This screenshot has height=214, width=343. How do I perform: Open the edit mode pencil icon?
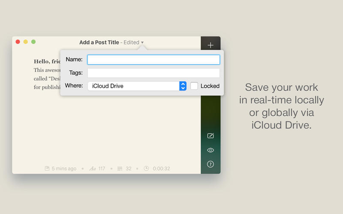point(211,136)
